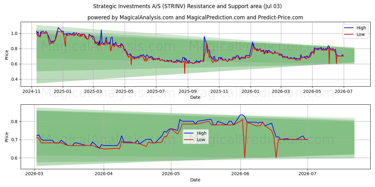Click 'Low' in the top chart legend
This screenshot has width=375, height=187.
coord(361,34)
